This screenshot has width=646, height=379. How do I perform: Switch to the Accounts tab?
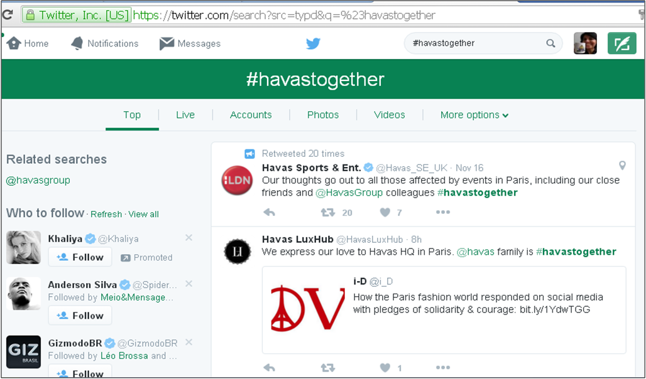[251, 115]
